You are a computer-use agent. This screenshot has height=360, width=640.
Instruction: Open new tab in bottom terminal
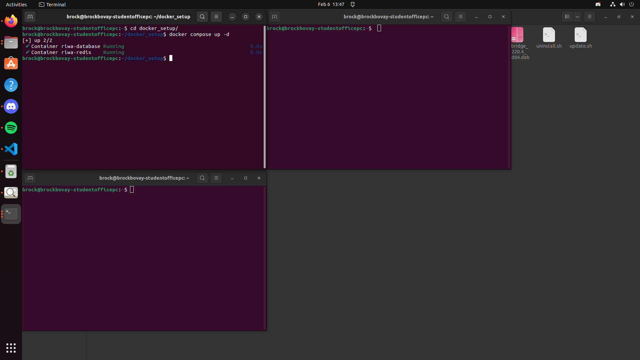click(x=30, y=178)
